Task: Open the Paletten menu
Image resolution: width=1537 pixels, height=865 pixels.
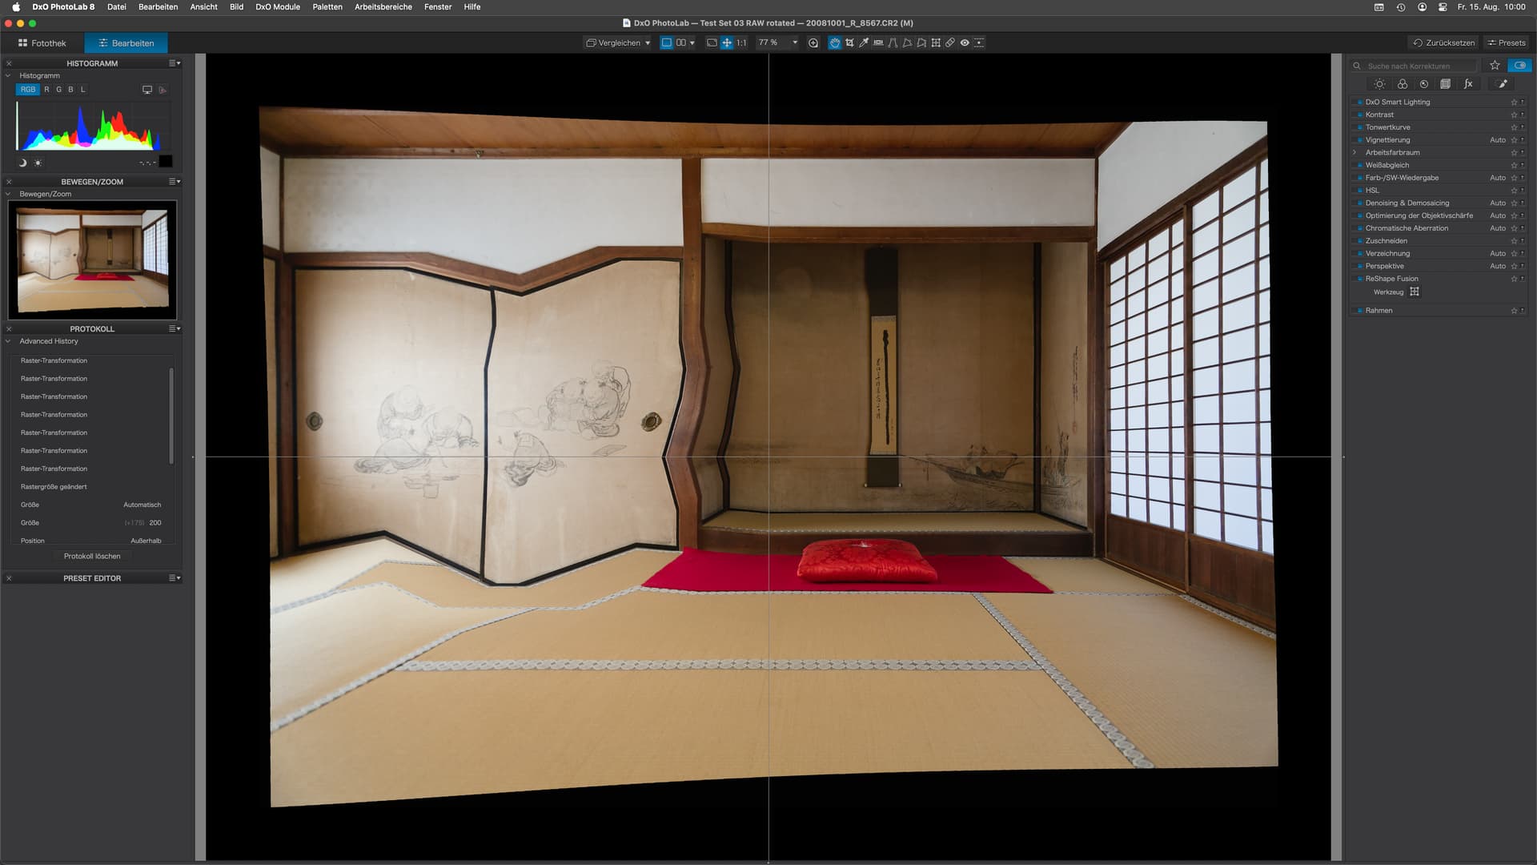Action: coord(327,6)
